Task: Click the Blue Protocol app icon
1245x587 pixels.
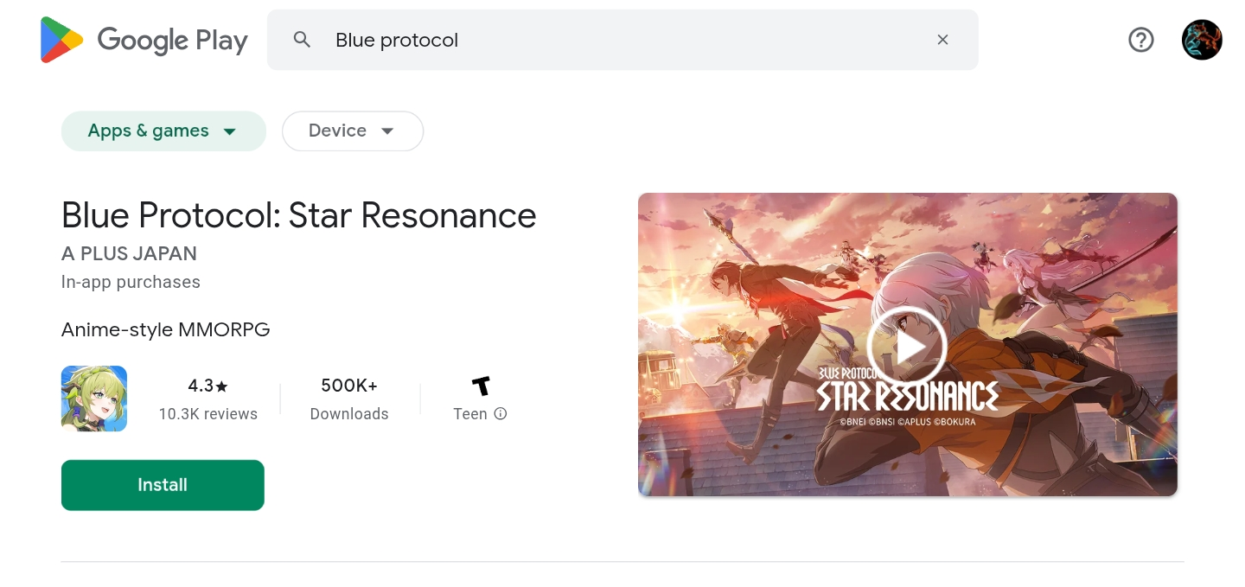Action: point(94,399)
